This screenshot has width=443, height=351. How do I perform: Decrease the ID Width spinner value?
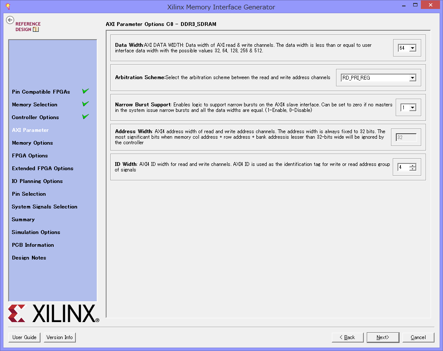[x=412, y=169]
